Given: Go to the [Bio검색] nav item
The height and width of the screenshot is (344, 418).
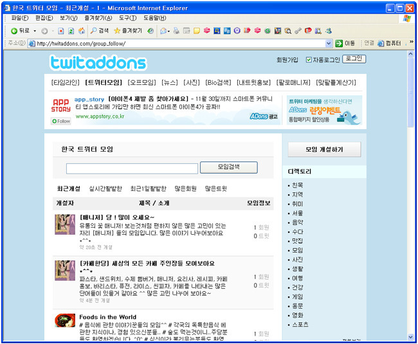Looking at the screenshot, I should tap(218, 82).
